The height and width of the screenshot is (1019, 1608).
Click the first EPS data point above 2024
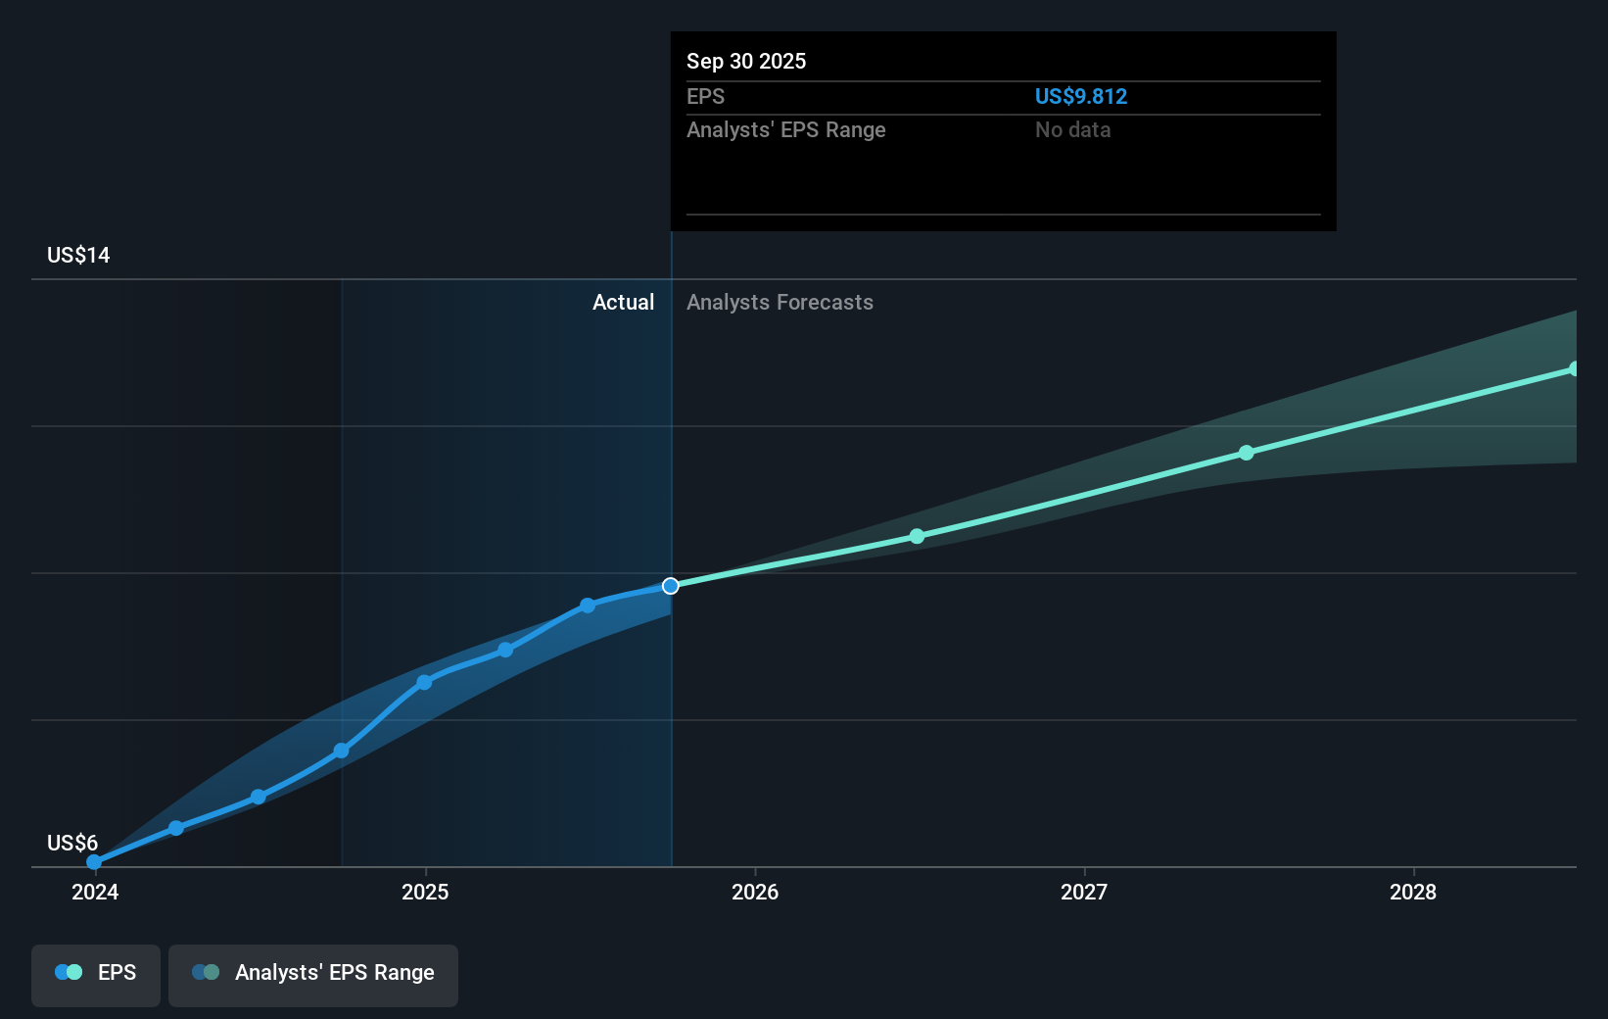click(94, 862)
